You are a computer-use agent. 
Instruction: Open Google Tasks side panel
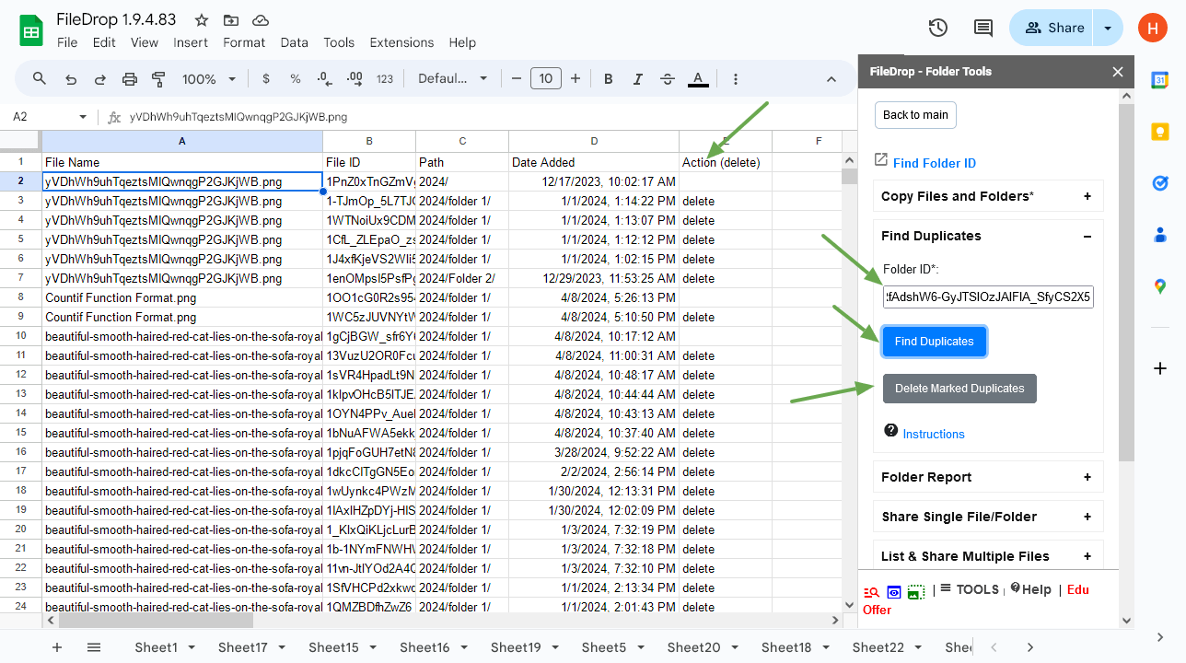point(1160,183)
